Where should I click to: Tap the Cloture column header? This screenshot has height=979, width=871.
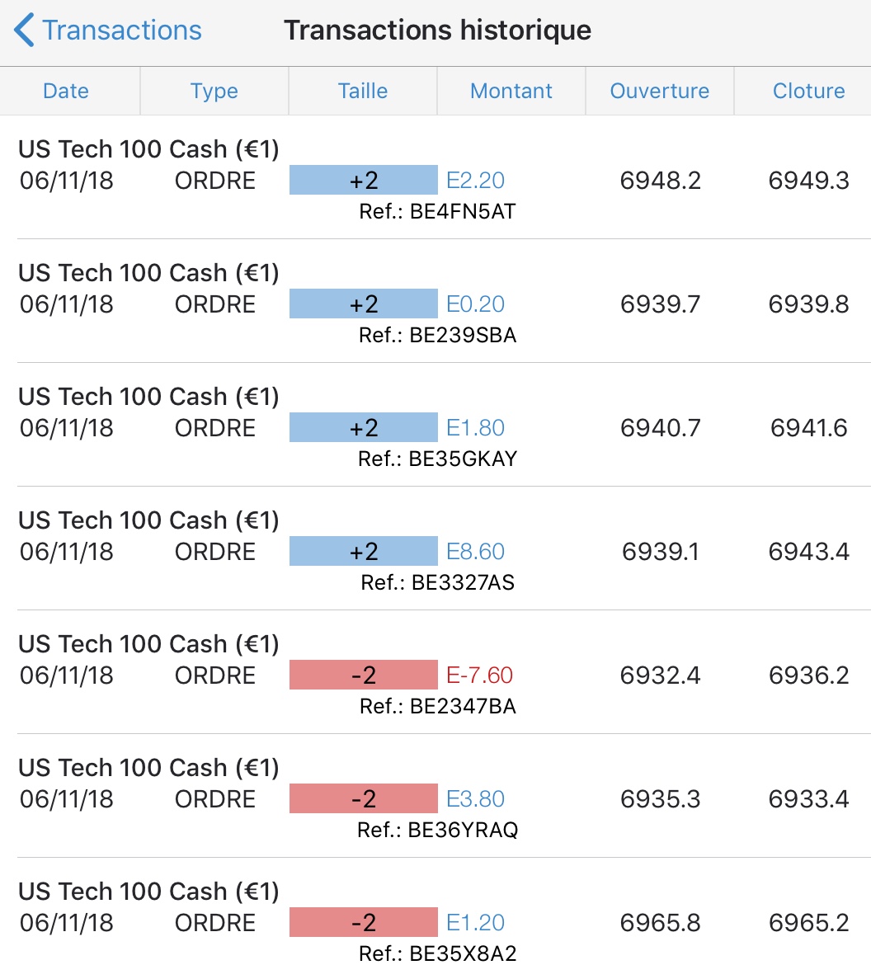[x=808, y=91]
